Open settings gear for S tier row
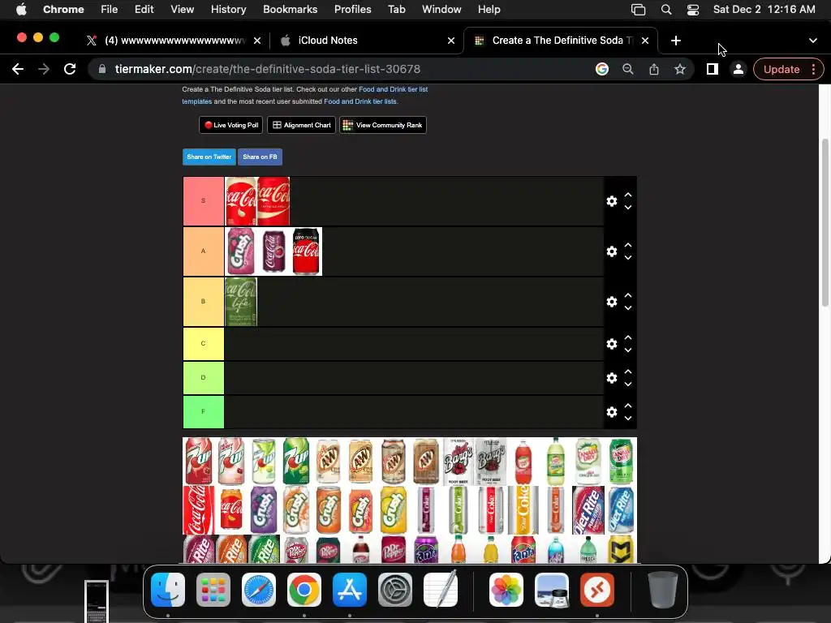Viewport: 831px width, 623px height. 612,201
